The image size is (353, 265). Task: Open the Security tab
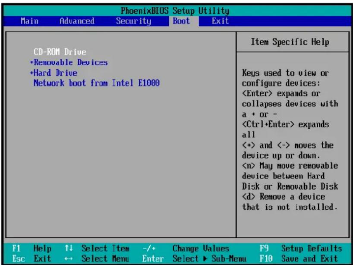tap(134, 21)
